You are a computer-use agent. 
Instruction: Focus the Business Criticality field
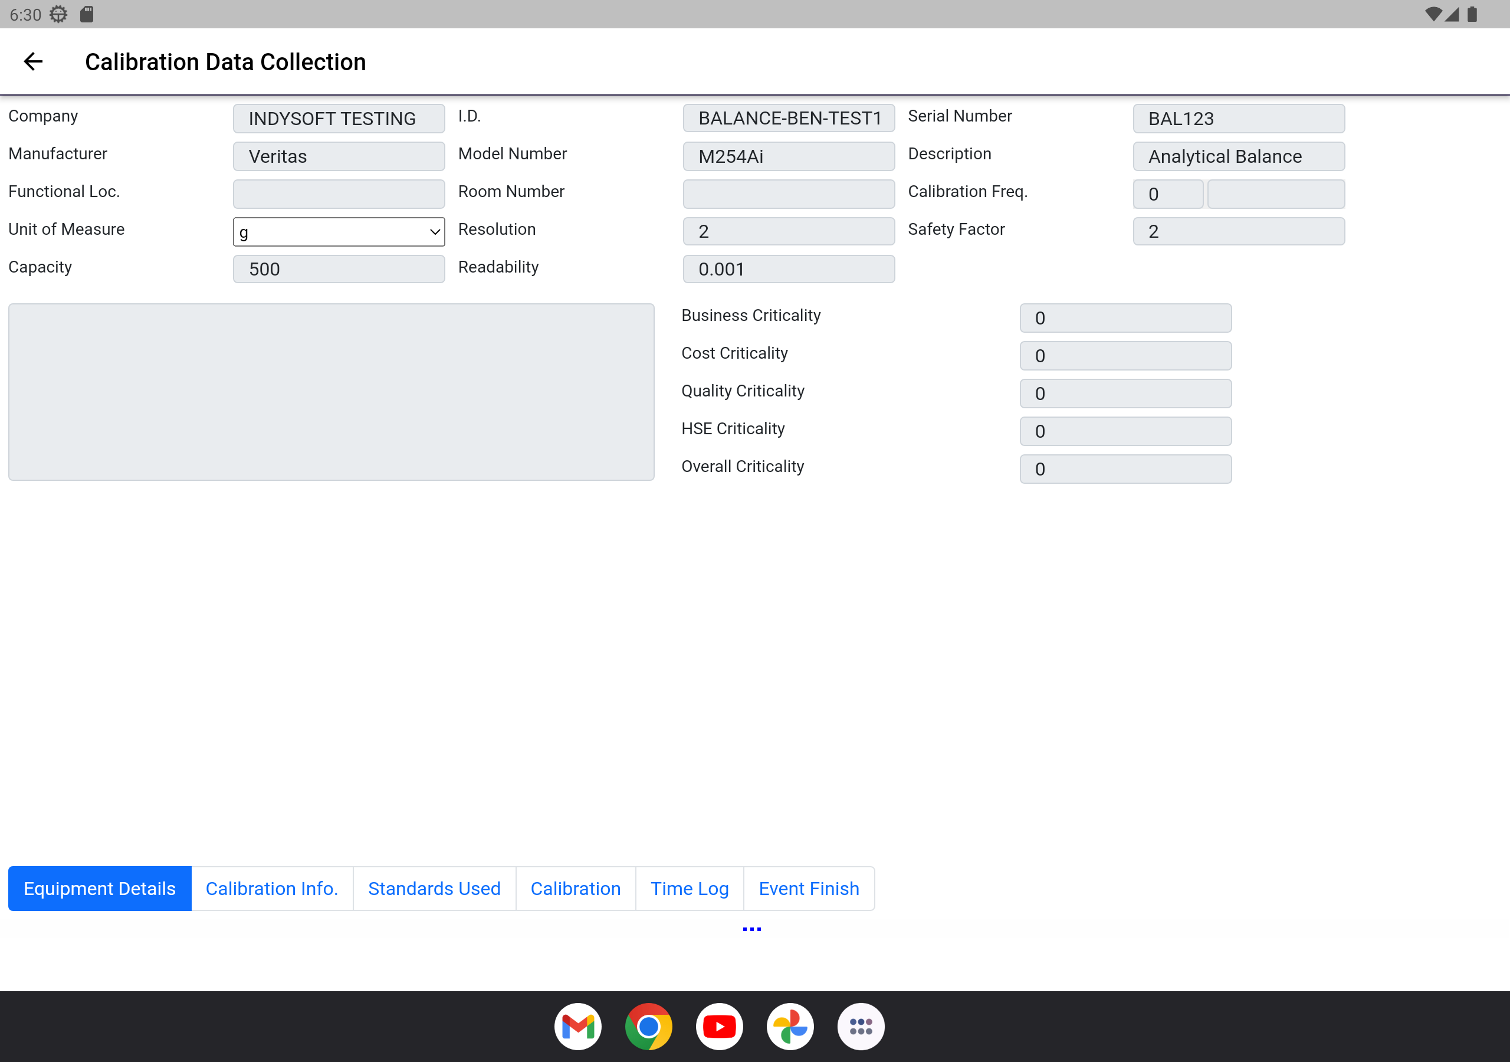pos(1125,318)
